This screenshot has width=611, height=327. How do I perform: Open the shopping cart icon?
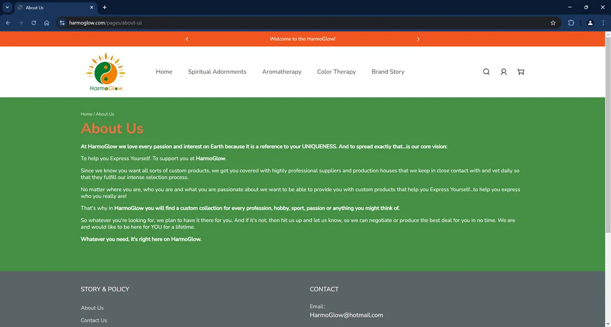(520, 72)
